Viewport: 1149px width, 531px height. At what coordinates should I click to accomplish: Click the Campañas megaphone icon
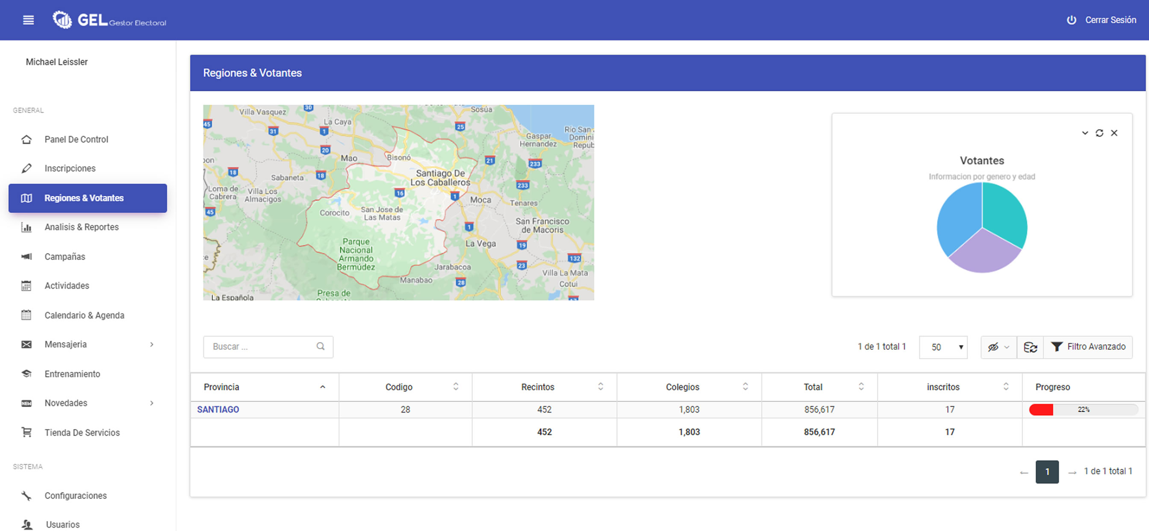27,257
